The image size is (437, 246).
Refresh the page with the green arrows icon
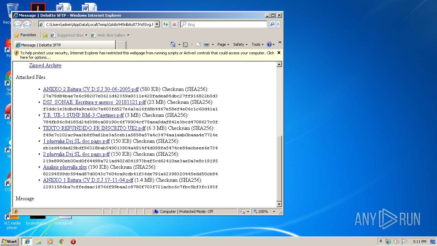(166, 24)
